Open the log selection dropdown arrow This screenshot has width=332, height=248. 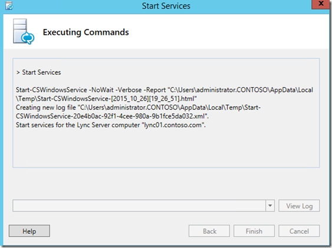pyautogui.click(x=270, y=206)
